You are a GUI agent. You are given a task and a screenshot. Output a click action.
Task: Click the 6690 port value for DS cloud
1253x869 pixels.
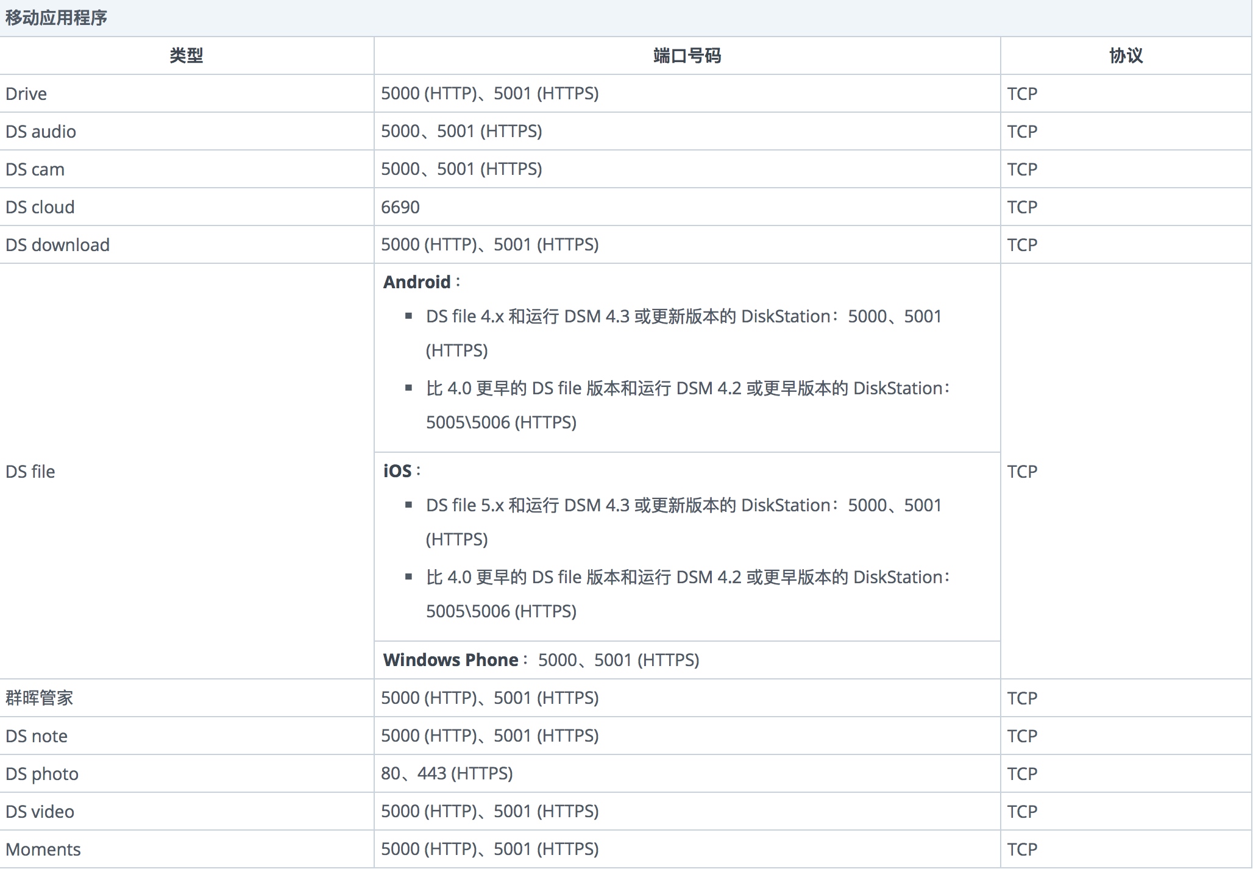point(400,207)
